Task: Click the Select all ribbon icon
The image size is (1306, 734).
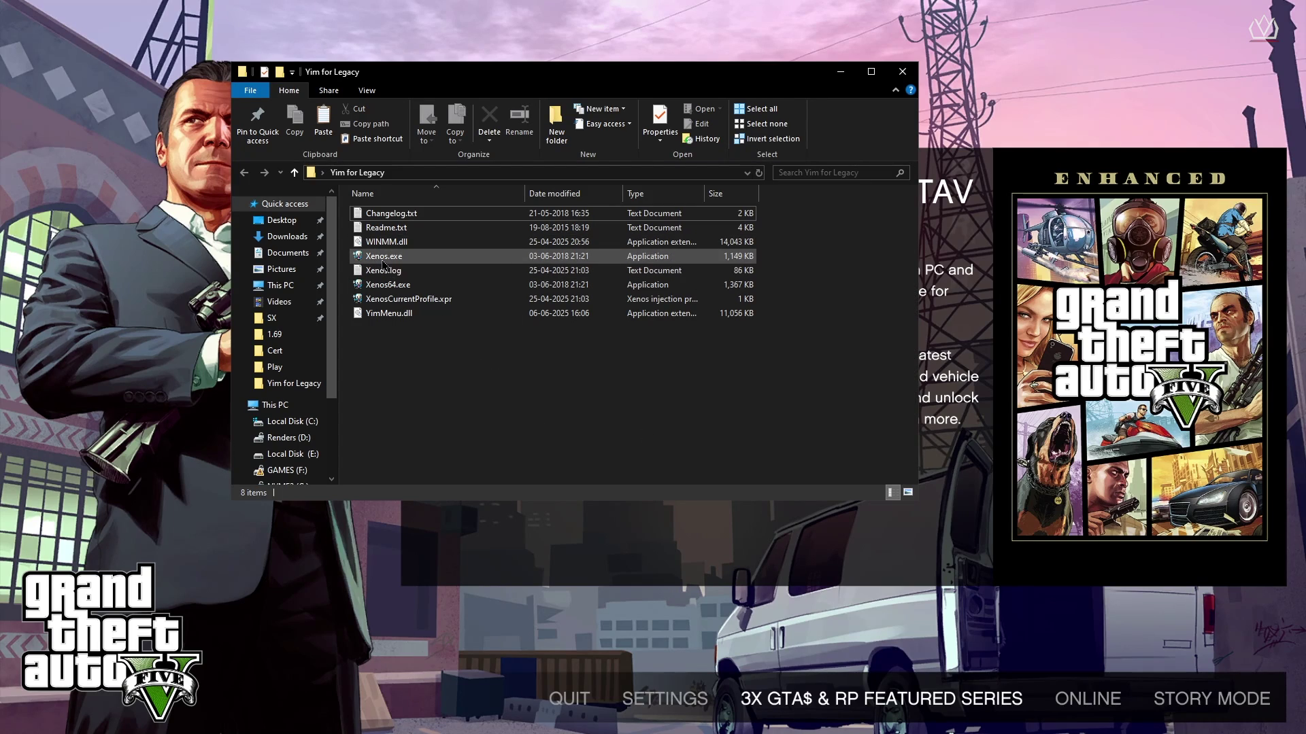Action: (739, 109)
